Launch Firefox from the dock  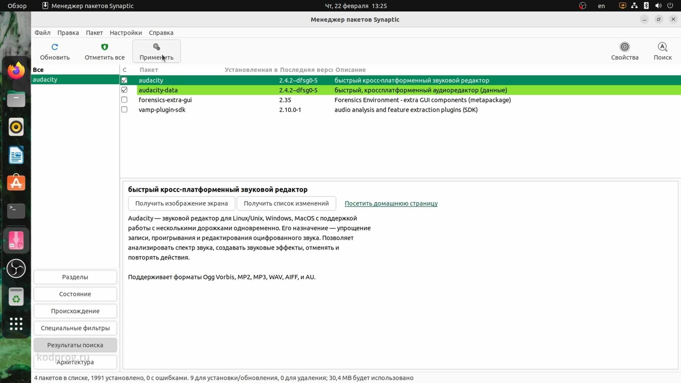16,71
